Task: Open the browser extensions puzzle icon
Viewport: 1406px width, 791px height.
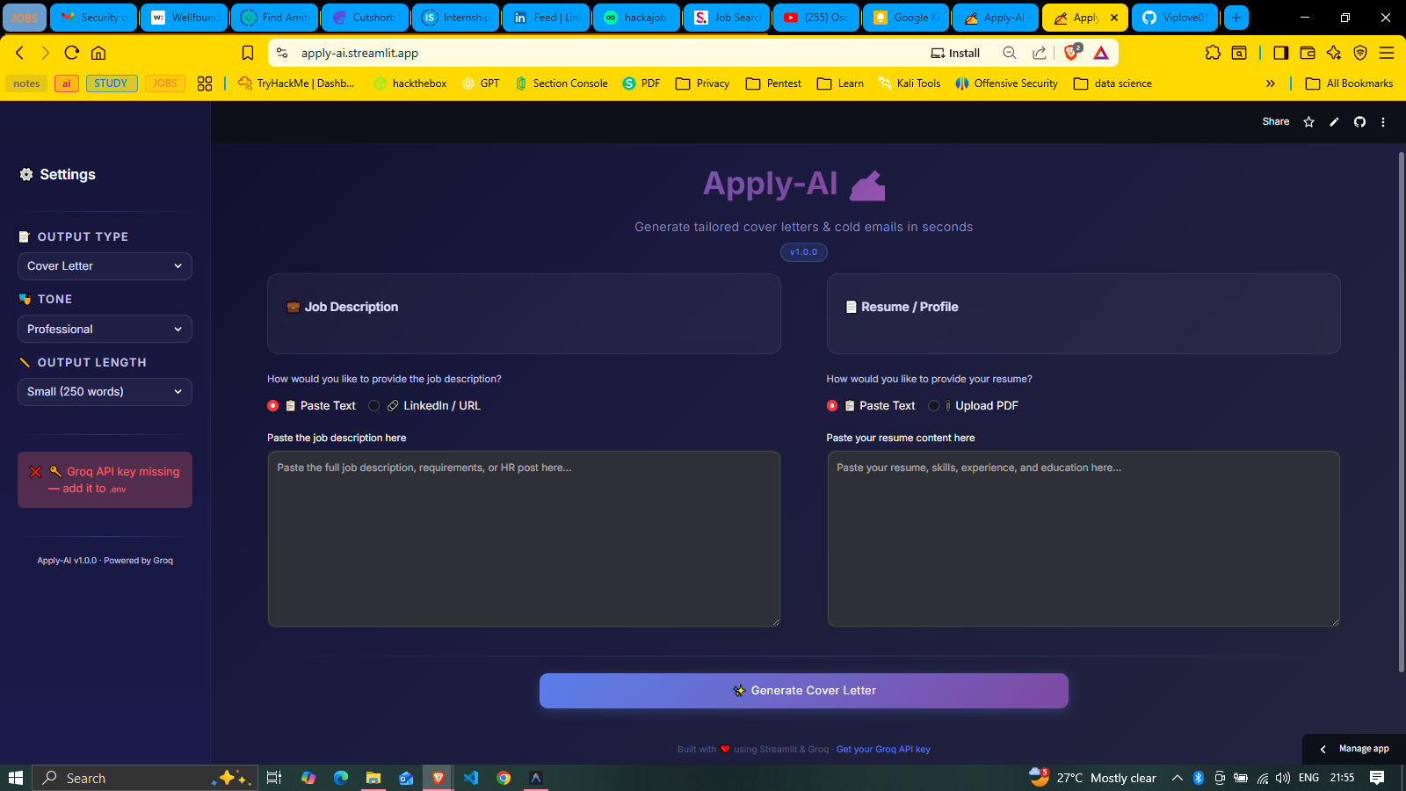Action: [x=1213, y=53]
